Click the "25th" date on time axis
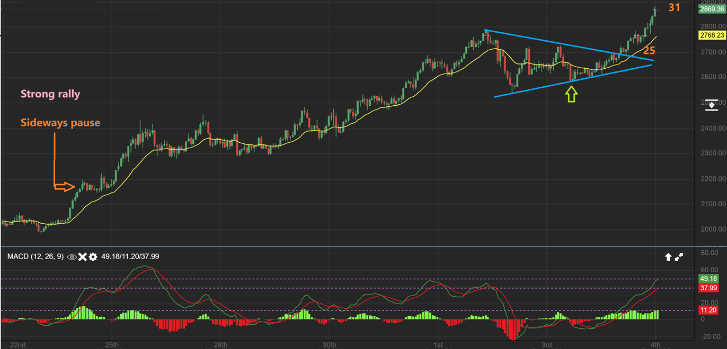This screenshot has width=727, height=349. [x=112, y=344]
